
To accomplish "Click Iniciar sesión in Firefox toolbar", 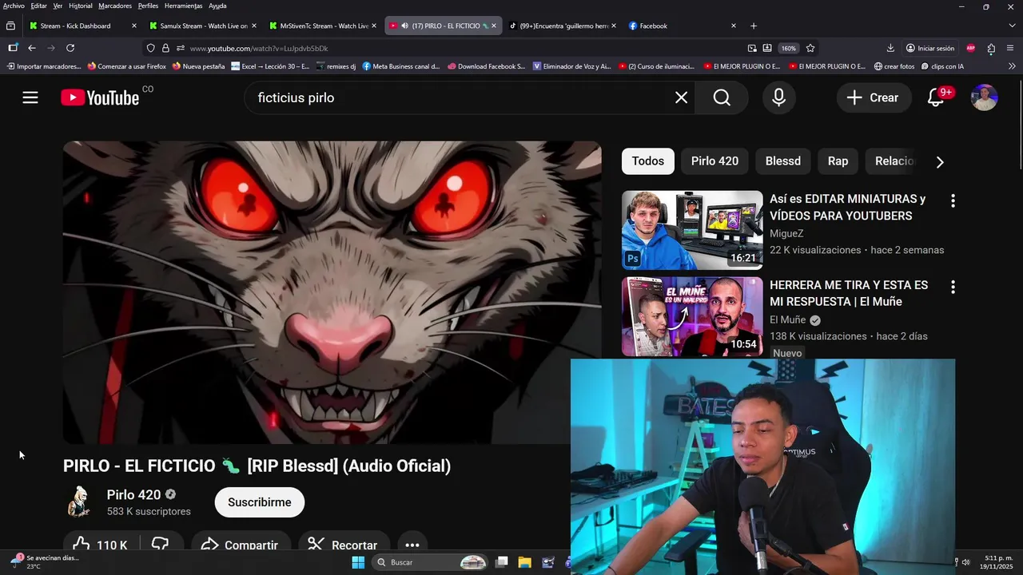I will coord(930,48).
